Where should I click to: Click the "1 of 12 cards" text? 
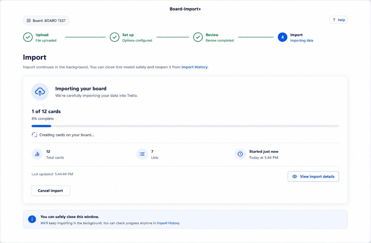point(46,111)
